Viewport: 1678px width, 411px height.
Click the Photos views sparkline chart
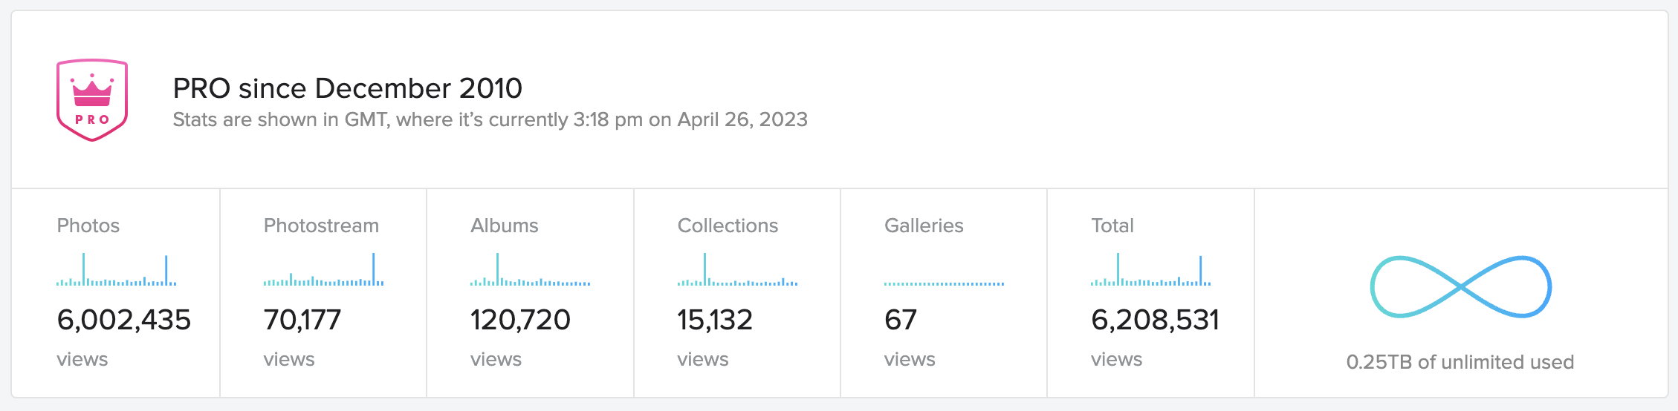coord(117,271)
